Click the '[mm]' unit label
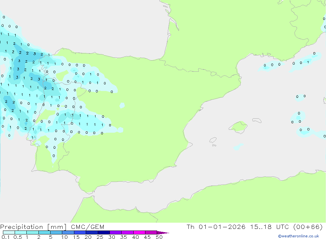The height and width of the screenshot is (239, 326). tap(57, 227)
